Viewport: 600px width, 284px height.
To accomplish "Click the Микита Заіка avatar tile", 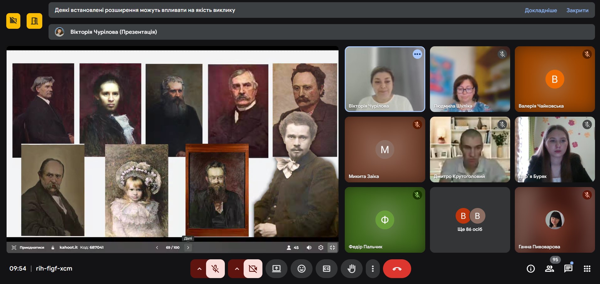I will point(385,150).
